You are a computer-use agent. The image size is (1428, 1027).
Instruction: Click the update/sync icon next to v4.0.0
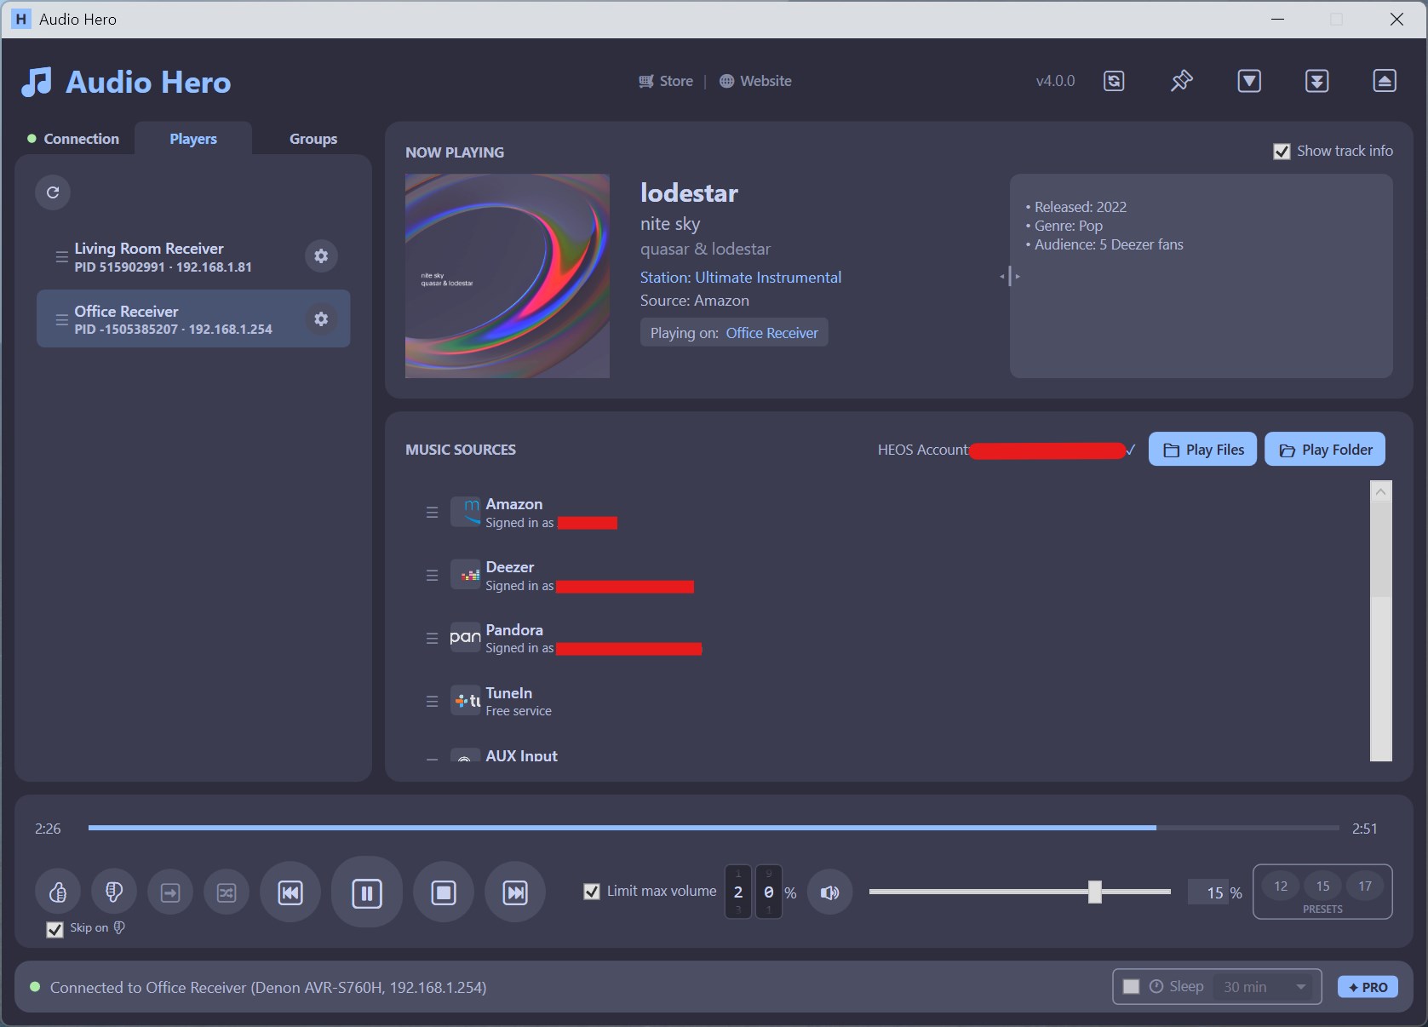tap(1114, 81)
